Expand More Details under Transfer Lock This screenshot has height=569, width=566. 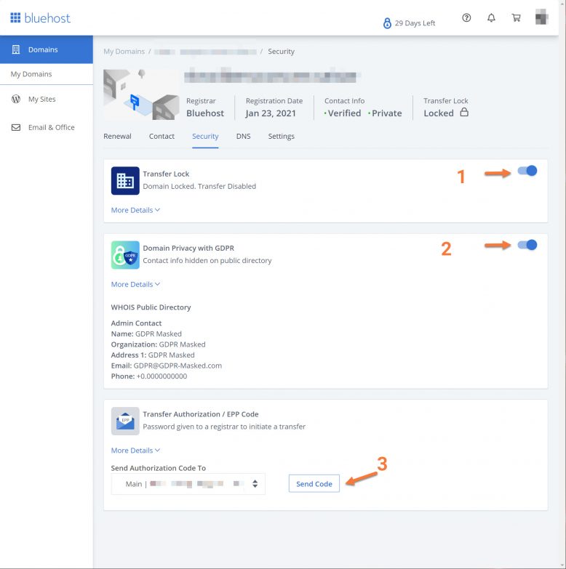pos(135,210)
